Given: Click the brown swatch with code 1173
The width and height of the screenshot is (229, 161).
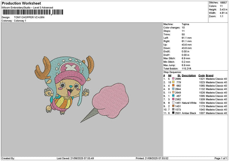Looking at the screenshot, I should click(x=174, y=106).
